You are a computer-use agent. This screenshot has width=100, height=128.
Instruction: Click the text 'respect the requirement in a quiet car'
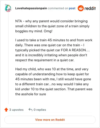tap(45, 60)
